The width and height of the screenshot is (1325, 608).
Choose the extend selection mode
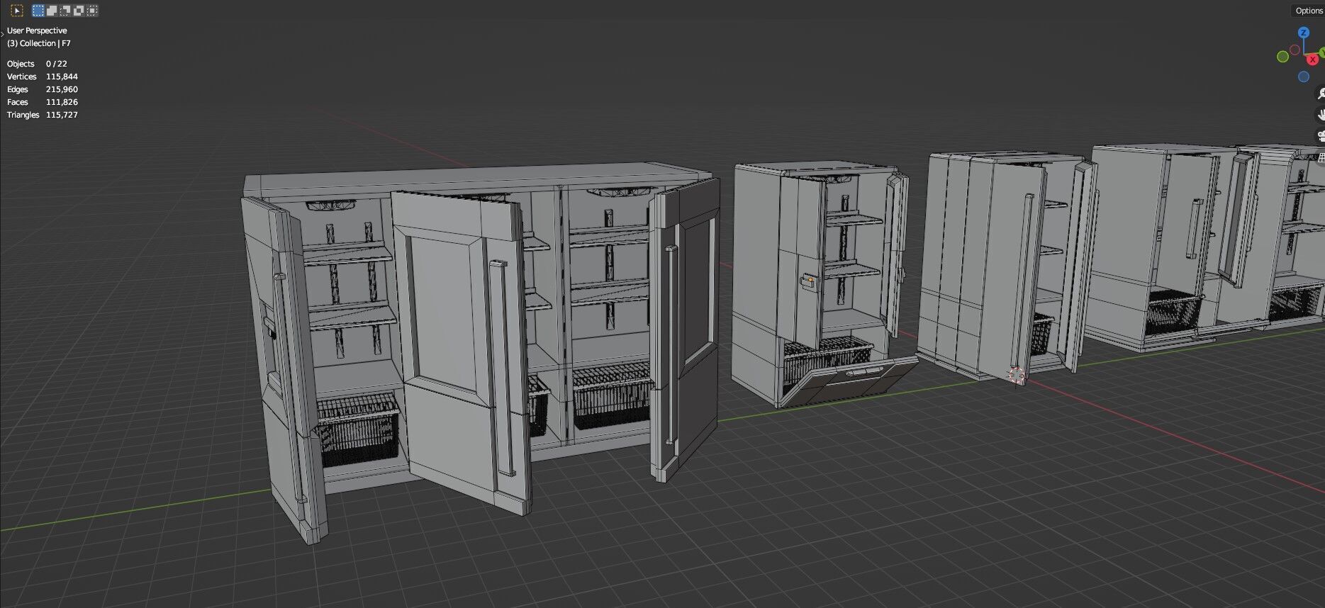coord(52,11)
